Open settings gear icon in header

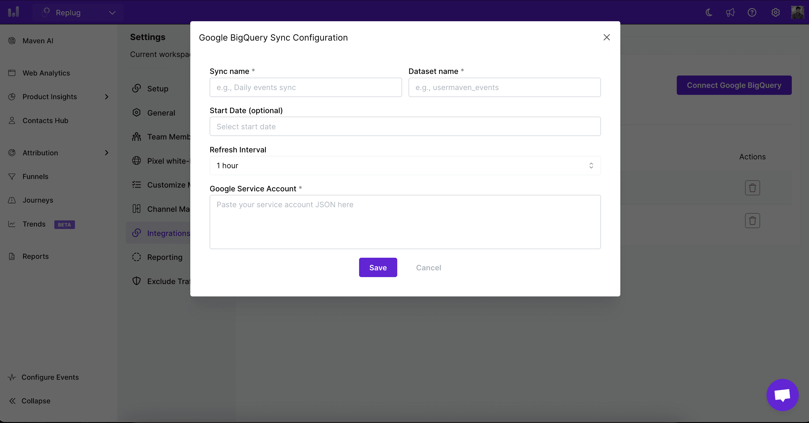pyautogui.click(x=775, y=13)
